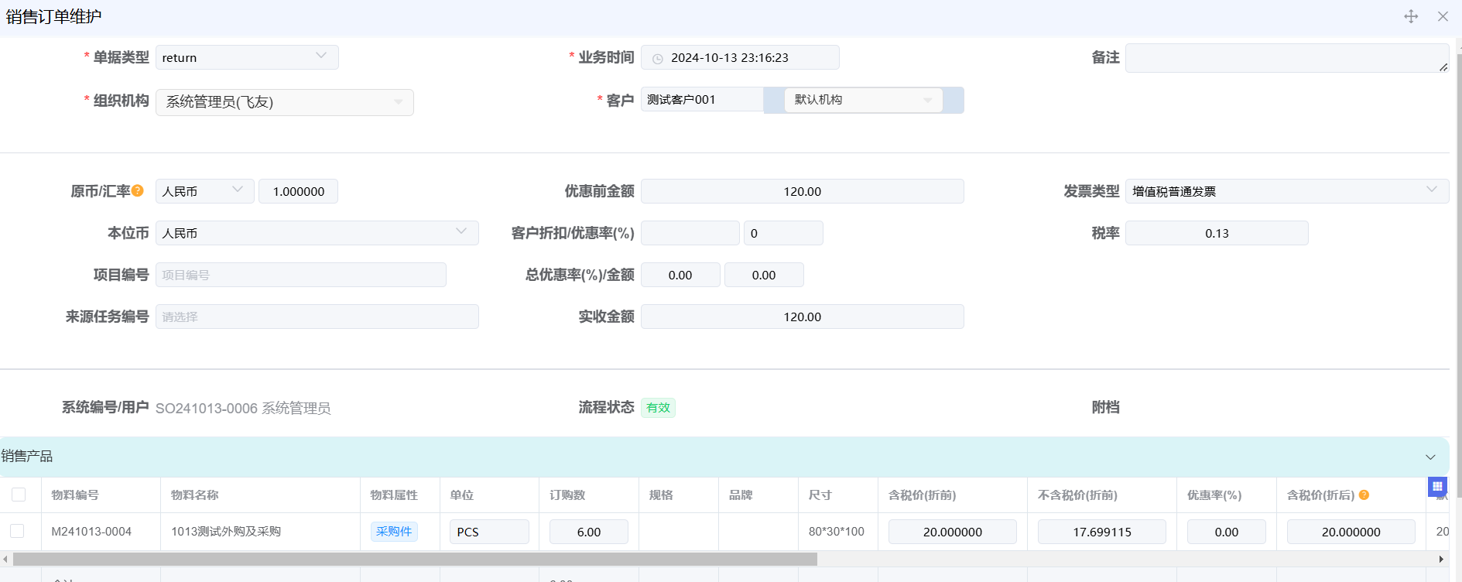Open the 发票类型 dropdown 增值税普通发票
This screenshot has width=1462, height=582.
coord(1287,191)
